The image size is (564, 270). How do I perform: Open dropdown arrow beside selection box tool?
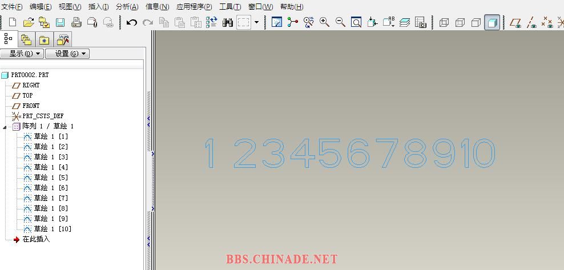[x=256, y=22]
